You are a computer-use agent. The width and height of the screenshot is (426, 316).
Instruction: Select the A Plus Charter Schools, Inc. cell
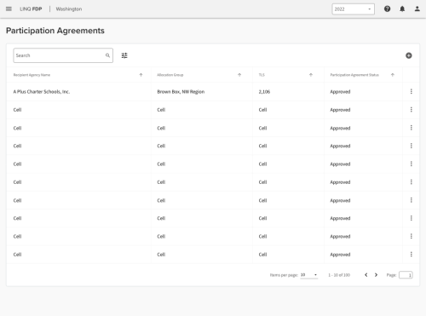coord(42,92)
